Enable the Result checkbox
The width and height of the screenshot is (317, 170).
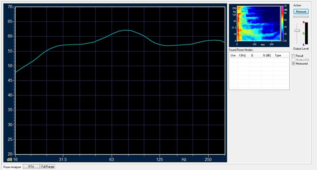[293, 56]
